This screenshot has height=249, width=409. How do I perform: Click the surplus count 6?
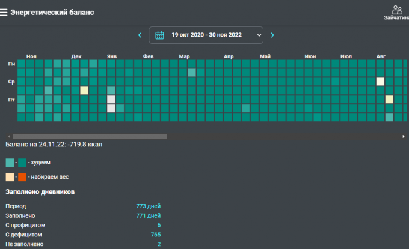(x=158, y=226)
